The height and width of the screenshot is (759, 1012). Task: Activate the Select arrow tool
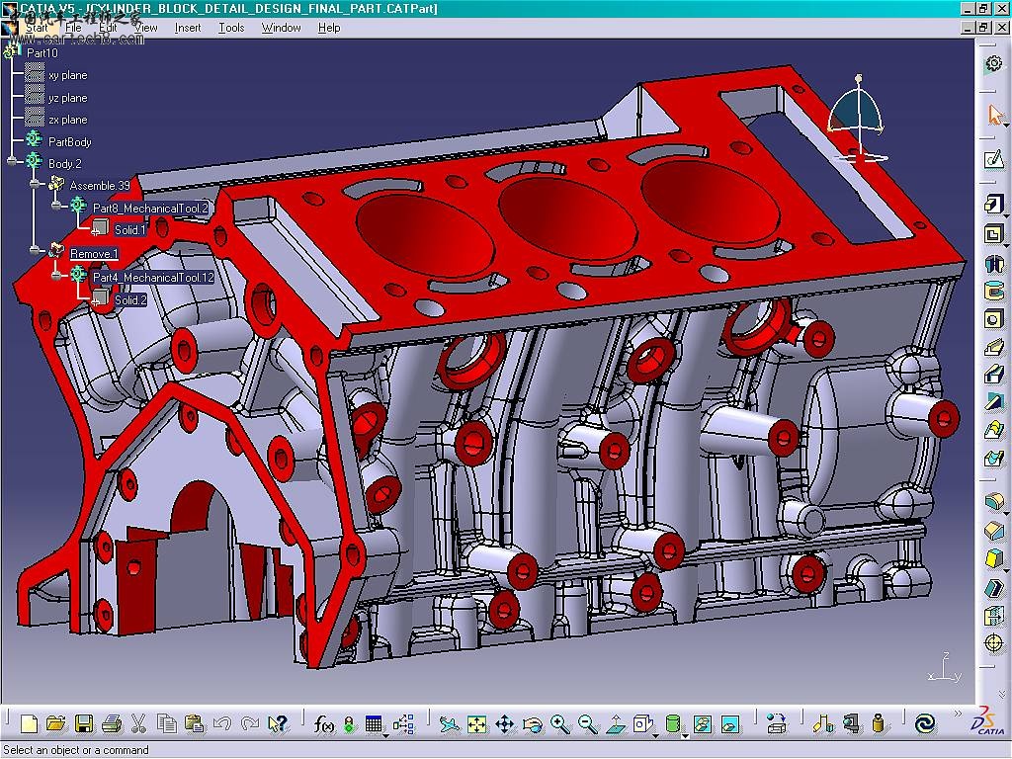[994, 115]
